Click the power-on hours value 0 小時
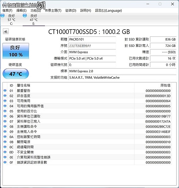The width and height of the screenshot is (179, 188). point(163,65)
